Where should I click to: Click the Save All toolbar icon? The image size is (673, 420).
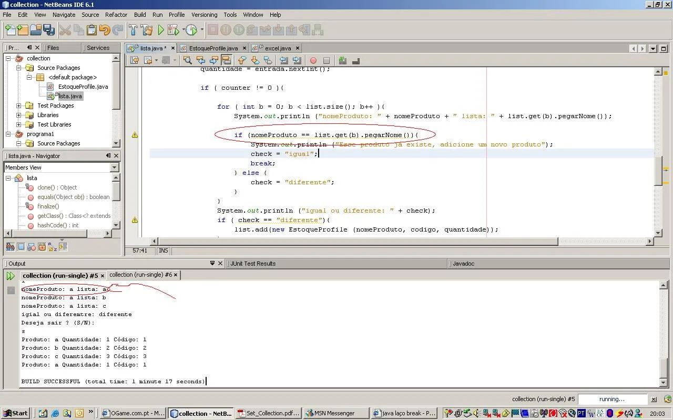coord(49,30)
